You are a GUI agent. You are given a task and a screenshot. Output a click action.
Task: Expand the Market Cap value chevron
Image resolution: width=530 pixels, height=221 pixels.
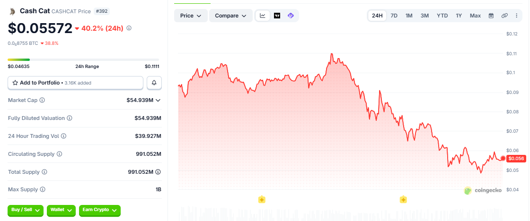(x=158, y=100)
